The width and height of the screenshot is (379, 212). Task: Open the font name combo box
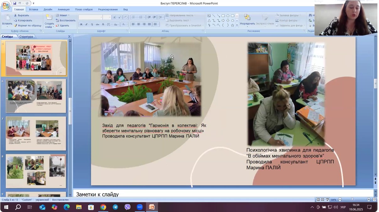[x=91, y=17]
